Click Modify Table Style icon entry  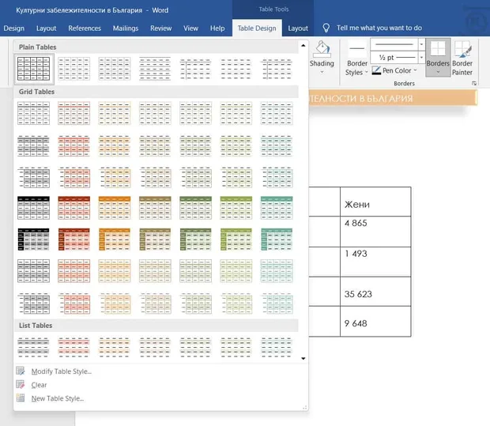(21, 371)
